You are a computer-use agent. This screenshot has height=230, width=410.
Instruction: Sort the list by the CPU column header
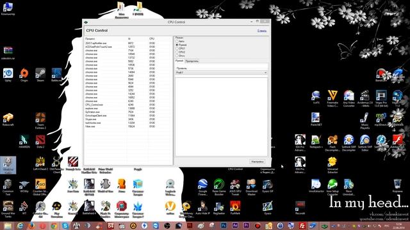[x=160, y=38]
